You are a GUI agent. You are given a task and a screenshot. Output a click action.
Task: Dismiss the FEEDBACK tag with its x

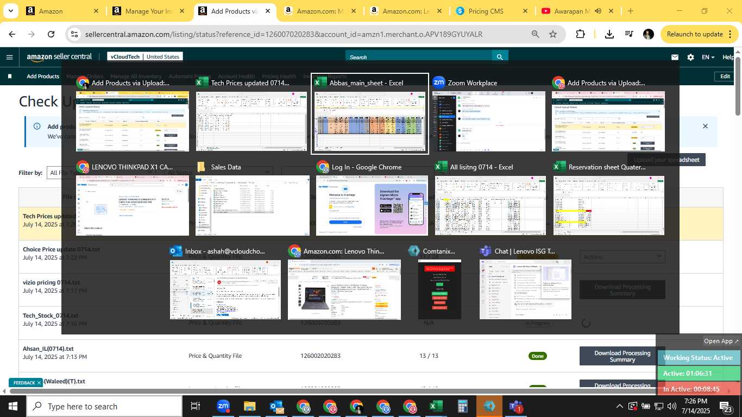39,383
